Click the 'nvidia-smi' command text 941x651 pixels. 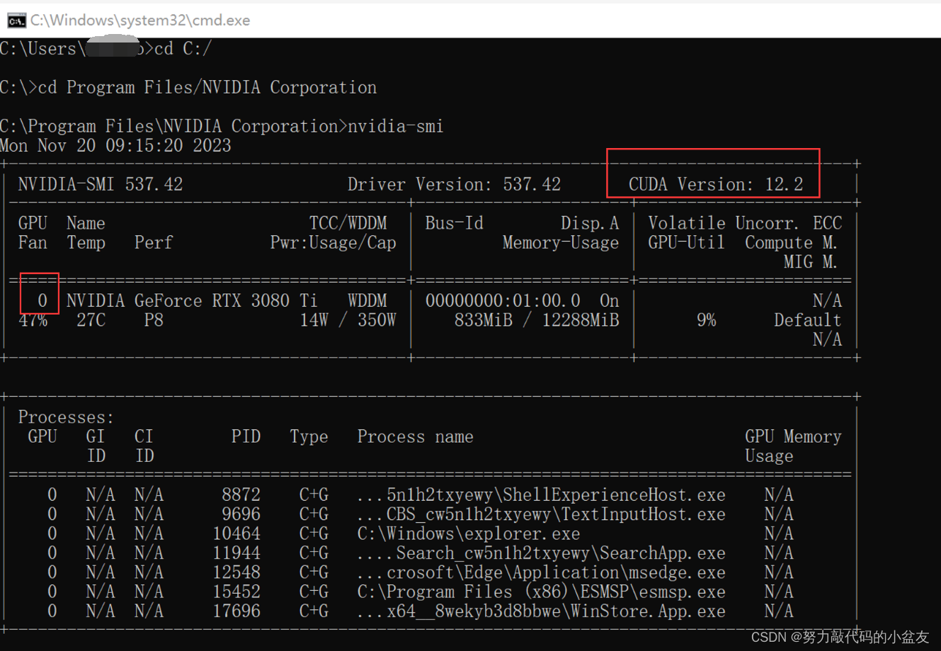pyautogui.click(x=396, y=126)
